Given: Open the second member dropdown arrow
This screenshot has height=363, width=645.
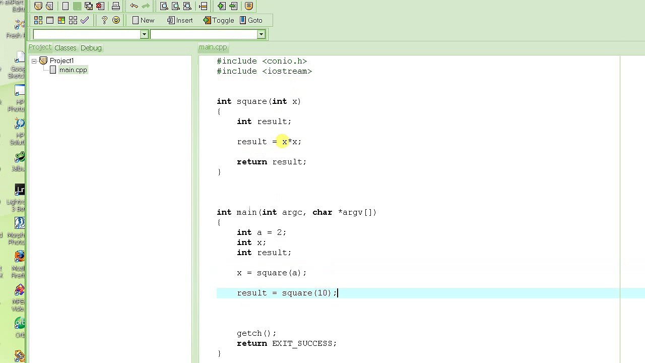Looking at the screenshot, I should [x=261, y=34].
